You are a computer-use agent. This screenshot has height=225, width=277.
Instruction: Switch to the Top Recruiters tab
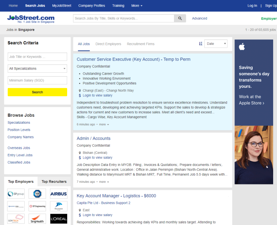pos(54,181)
